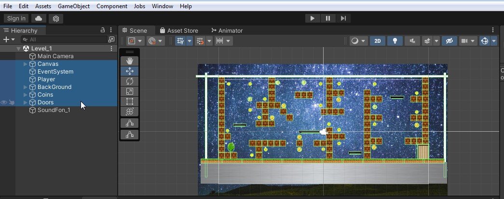Toggle Scene view effects
Screen dimensions: 504x199
tap(427, 41)
